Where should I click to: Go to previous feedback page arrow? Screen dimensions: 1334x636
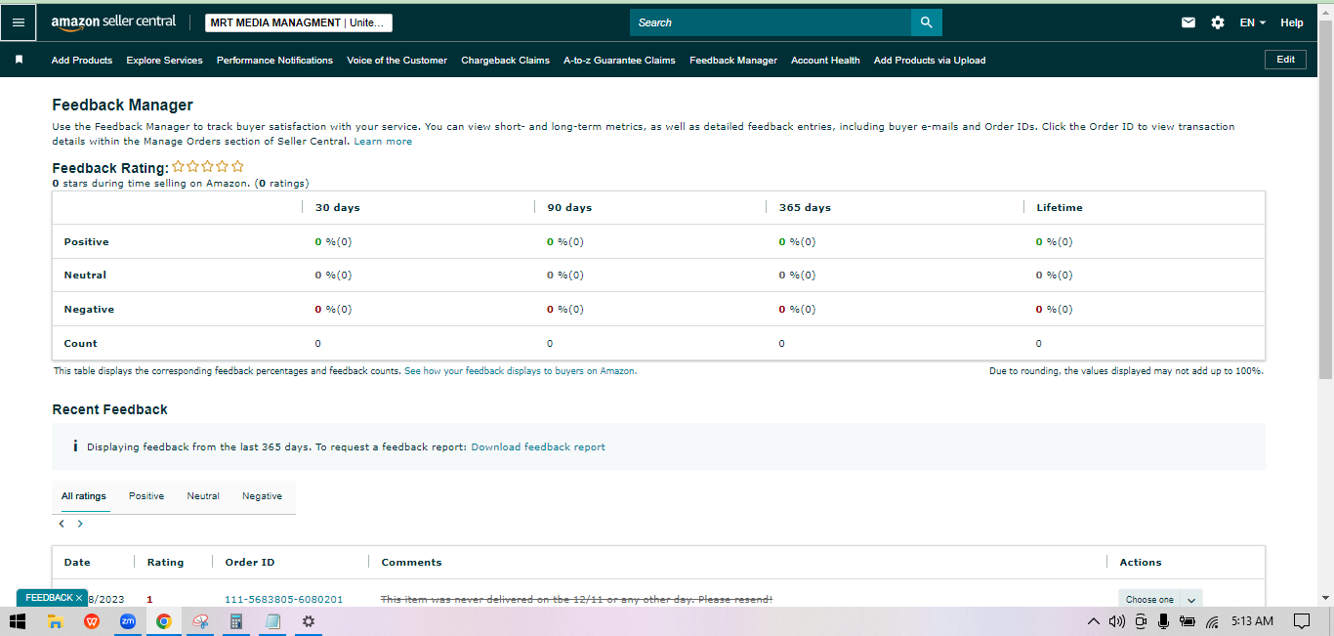pos(62,524)
